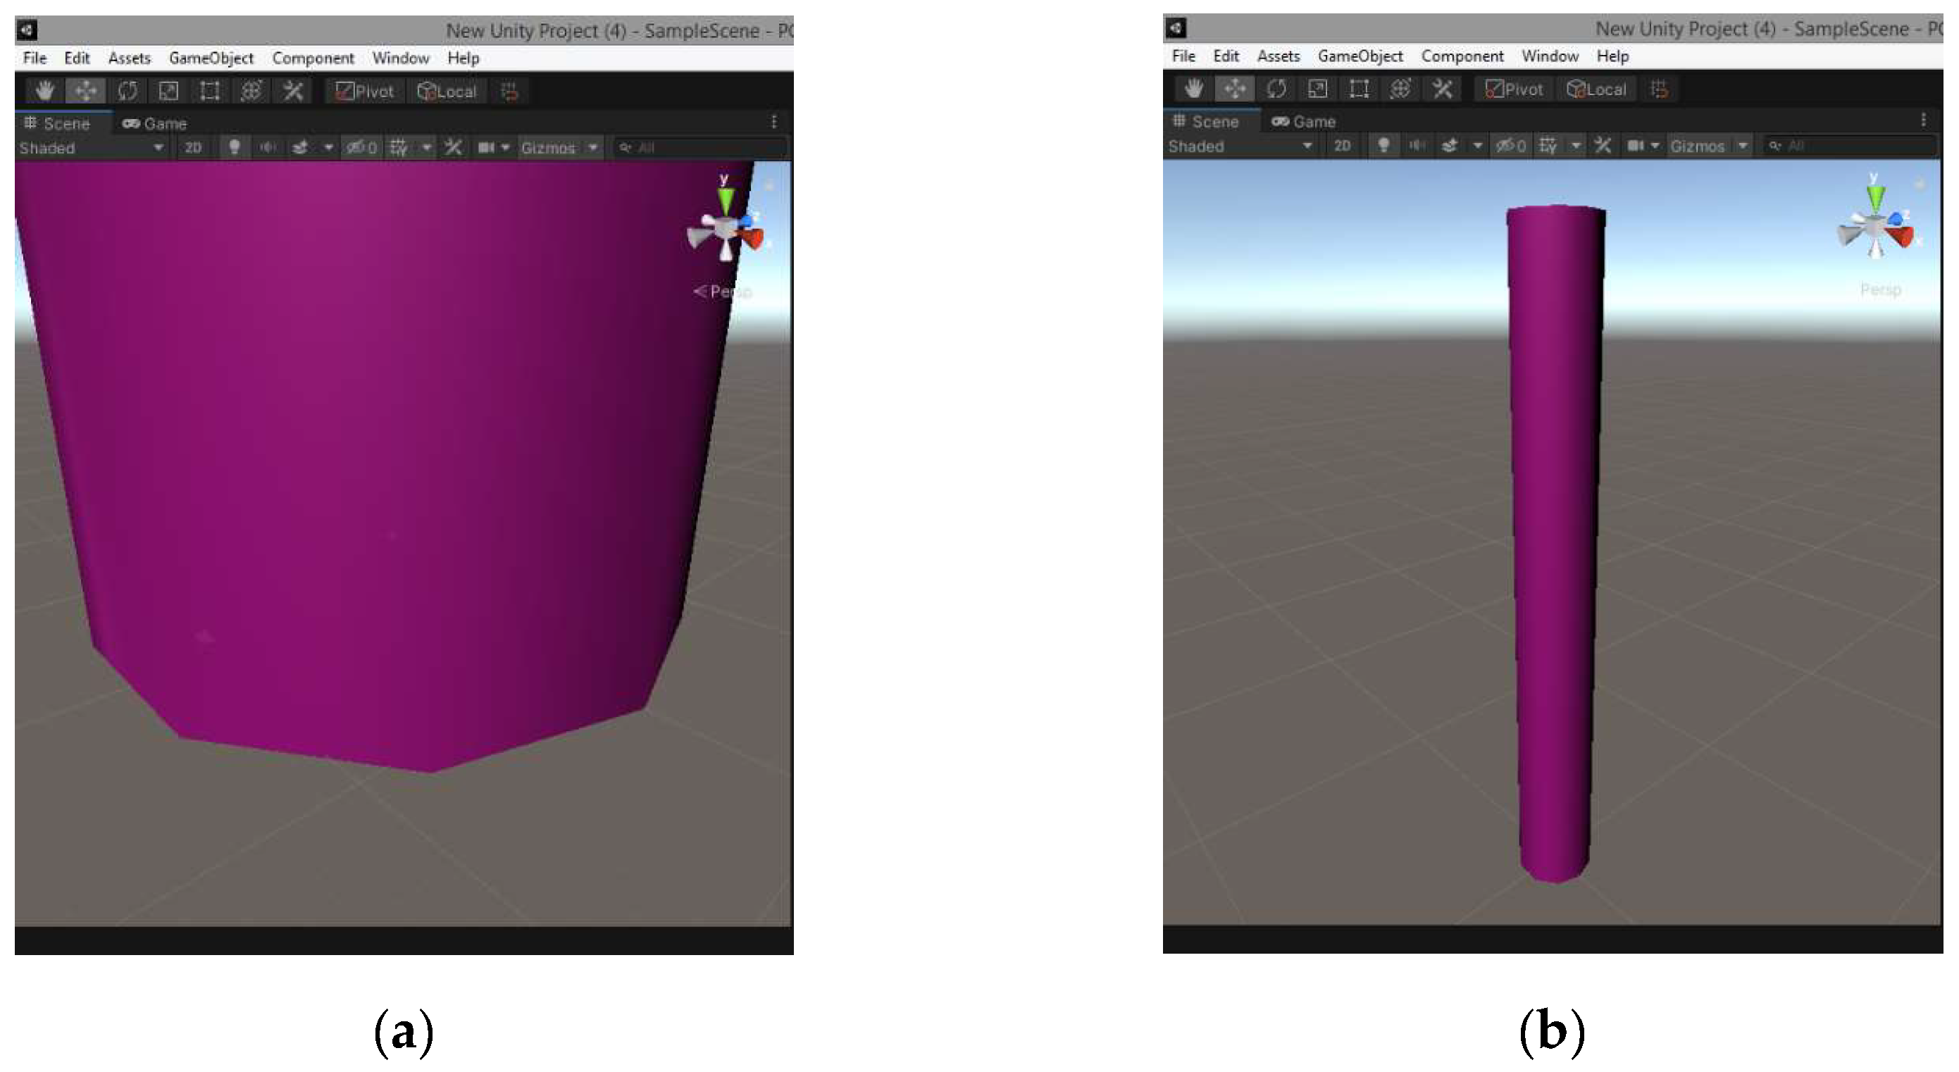Open custom editor tools in right window

1442,89
